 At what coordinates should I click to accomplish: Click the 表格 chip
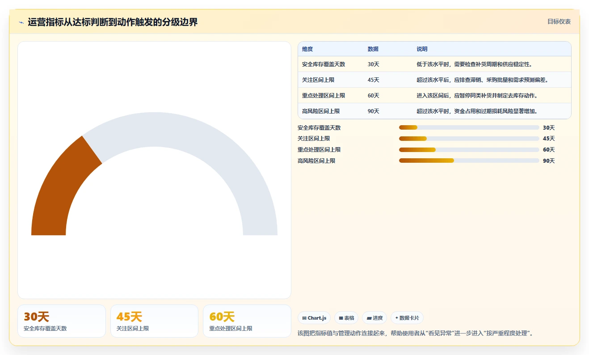pos(346,318)
